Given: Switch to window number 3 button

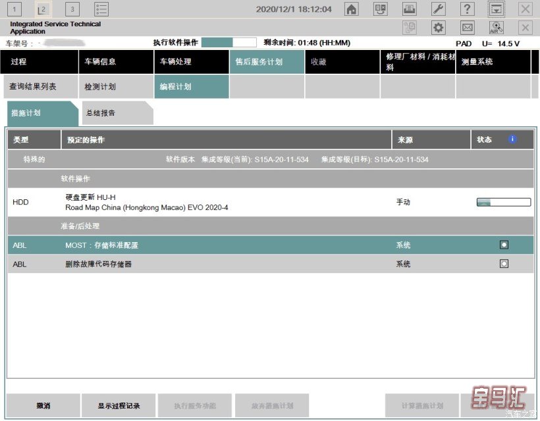Looking at the screenshot, I should (x=72, y=9).
